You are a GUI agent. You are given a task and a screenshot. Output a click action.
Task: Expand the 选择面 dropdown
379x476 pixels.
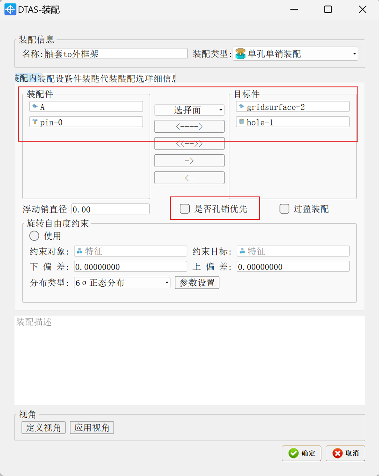click(x=220, y=110)
